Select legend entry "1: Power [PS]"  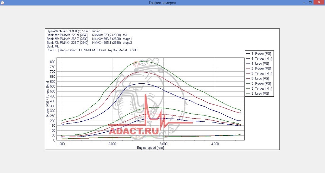click(259, 54)
